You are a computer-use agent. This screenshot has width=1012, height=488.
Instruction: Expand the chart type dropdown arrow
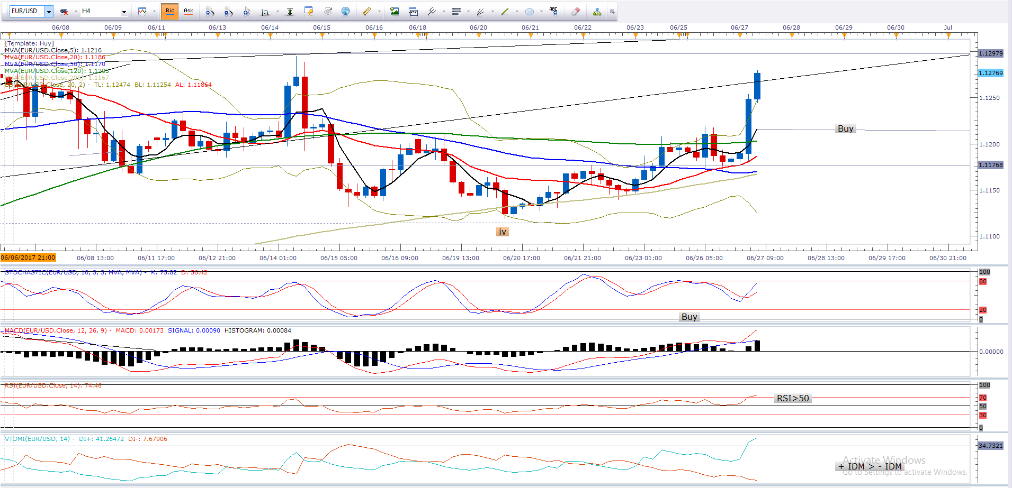tap(154, 11)
